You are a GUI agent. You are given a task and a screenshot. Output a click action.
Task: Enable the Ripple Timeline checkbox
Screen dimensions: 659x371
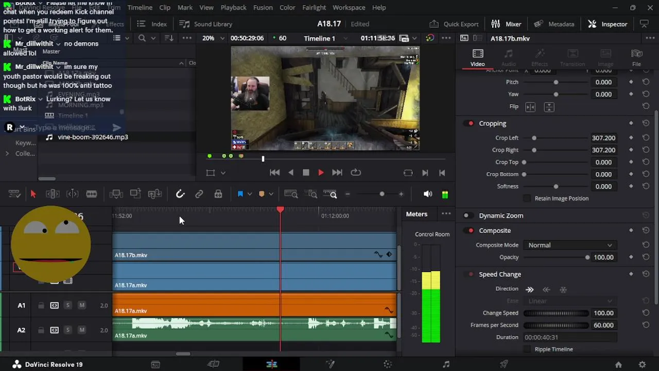(527, 349)
